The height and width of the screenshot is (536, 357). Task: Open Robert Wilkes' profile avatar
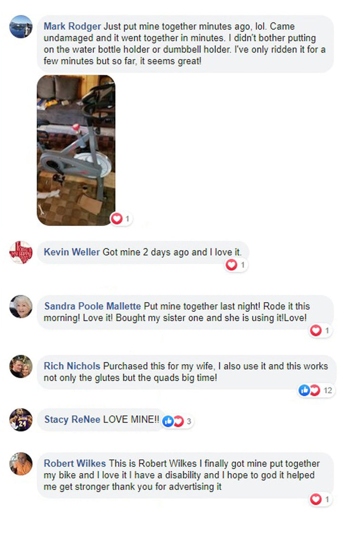[21, 464]
